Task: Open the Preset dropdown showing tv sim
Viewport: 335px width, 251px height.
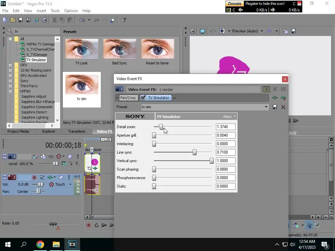Action: point(266,107)
